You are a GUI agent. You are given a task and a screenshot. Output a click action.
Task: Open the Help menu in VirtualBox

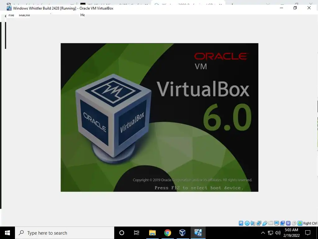click(x=83, y=15)
